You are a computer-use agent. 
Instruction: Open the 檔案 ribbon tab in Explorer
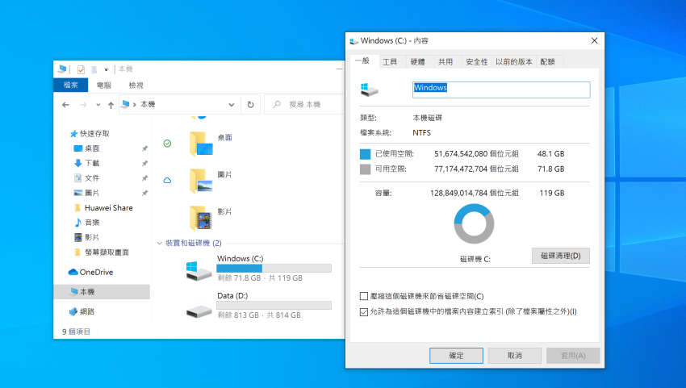pyautogui.click(x=70, y=85)
